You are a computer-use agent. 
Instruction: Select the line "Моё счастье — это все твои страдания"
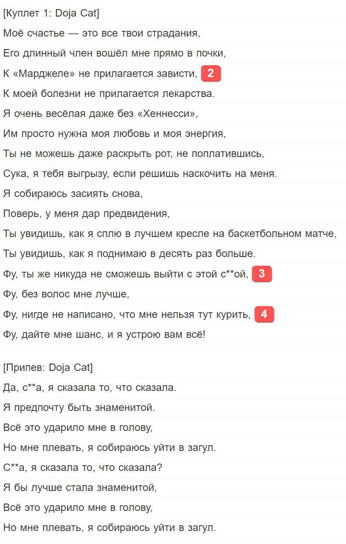102,33
